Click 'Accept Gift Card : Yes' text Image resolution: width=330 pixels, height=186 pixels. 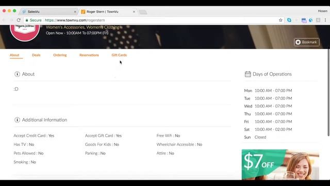point(103,135)
